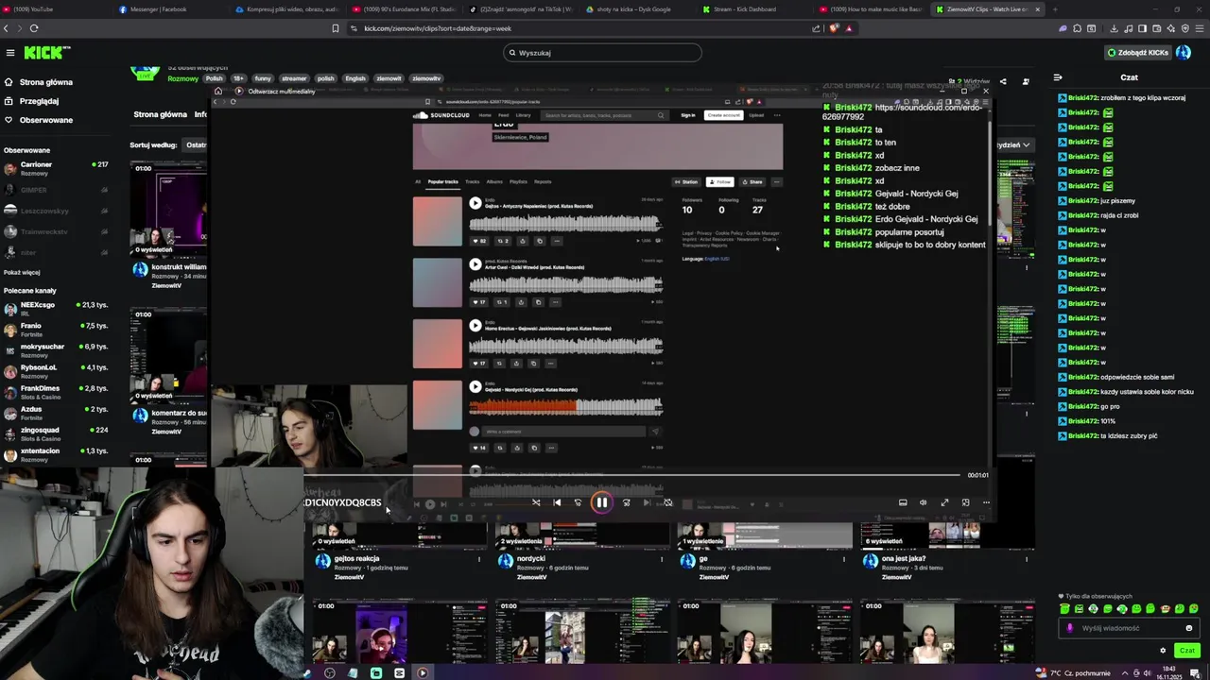Click the share icon in address bar

click(x=816, y=28)
